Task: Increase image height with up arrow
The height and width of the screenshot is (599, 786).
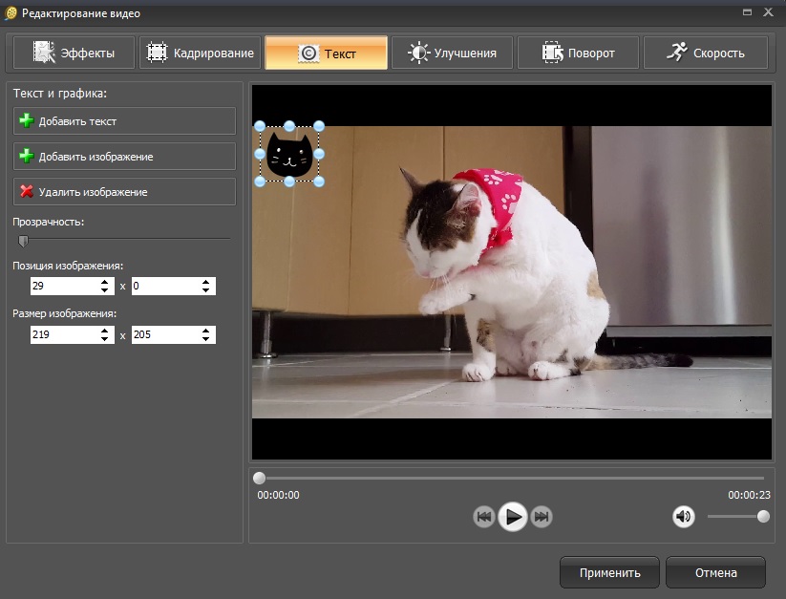Action: (x=206, y=331)
